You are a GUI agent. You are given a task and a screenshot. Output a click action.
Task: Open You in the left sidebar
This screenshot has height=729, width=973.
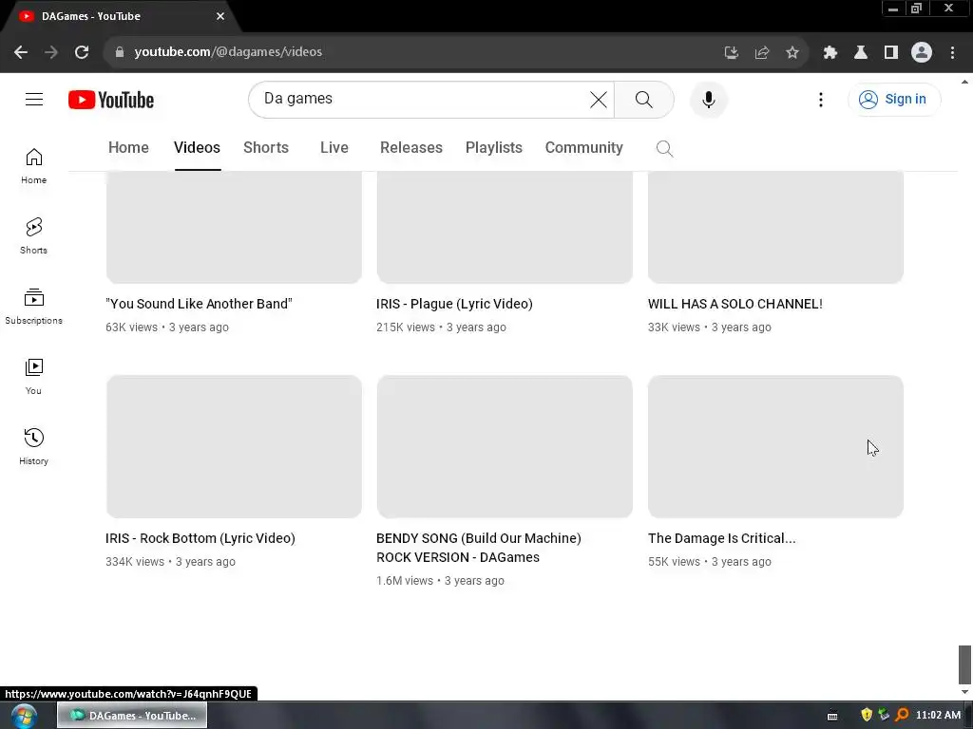(33, 377)
